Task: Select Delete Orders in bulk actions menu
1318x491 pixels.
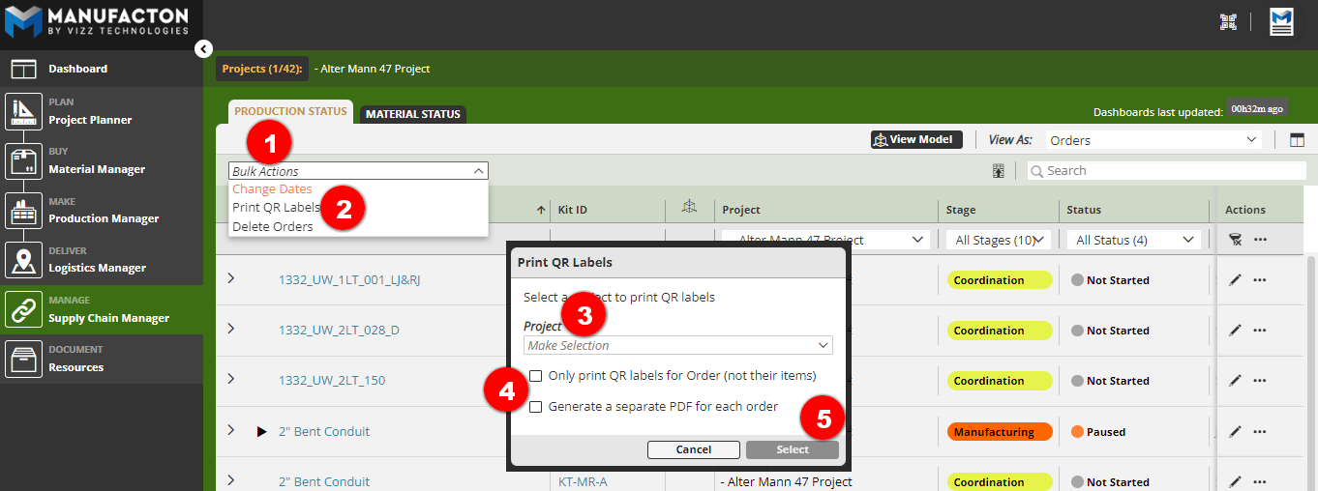Action: click(x=273, y=227)
